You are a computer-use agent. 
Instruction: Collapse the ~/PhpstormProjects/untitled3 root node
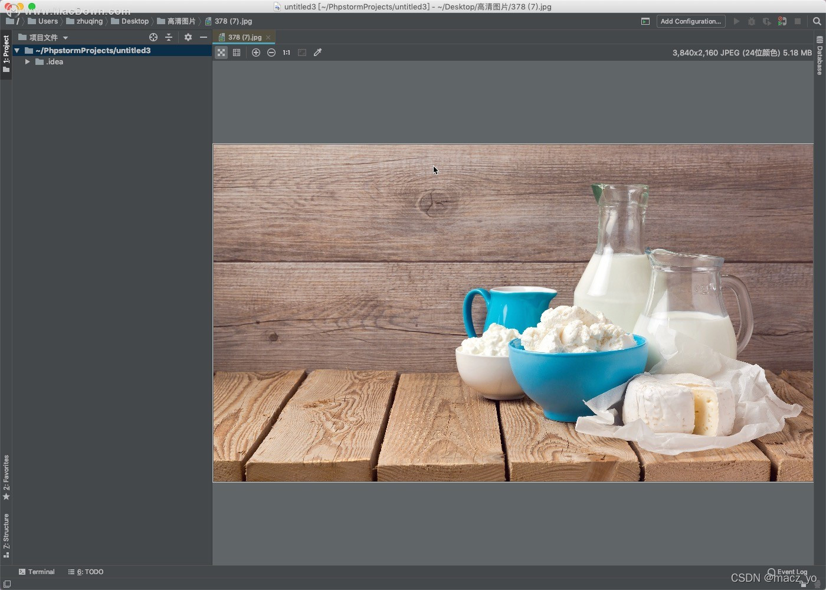coord(17,51)
